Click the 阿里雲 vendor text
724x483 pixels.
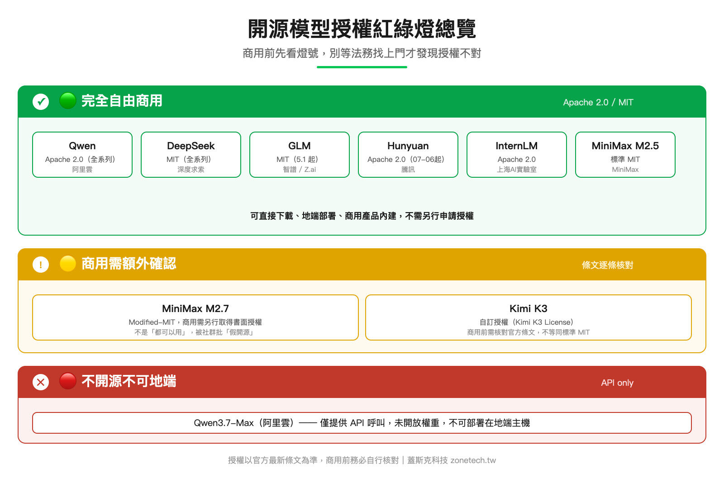[82, 170]
